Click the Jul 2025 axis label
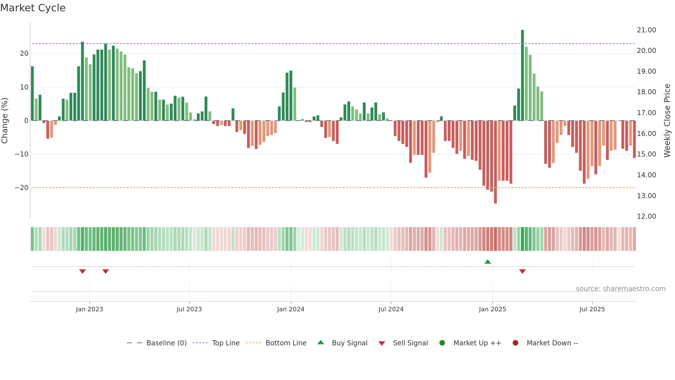Viewport: 675px width, 380px height. [x=592, y=309]
